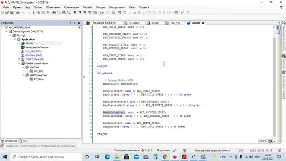Image resolution: width=286 pixels, height=161 pixels.
Task: Switch to the POU bottom tab
Action: point(24,141)
